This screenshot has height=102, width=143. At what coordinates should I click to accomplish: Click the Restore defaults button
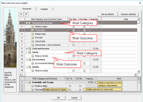[x=128, y=14]
